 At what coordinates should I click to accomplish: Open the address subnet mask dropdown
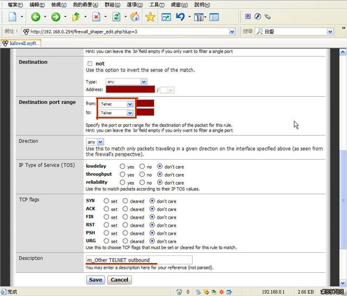tap(167, 90)
